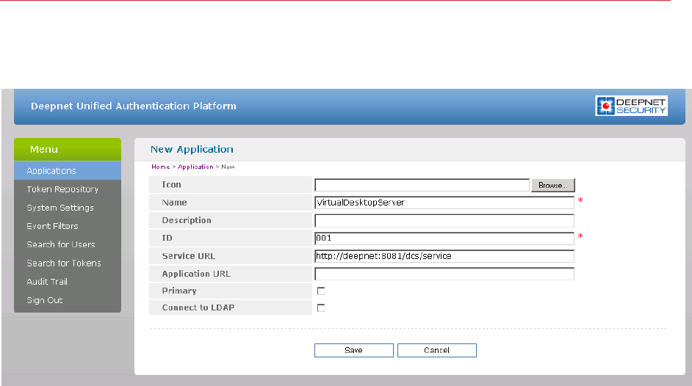Focus the Icon file path field
692x386 pixels.
422,185
